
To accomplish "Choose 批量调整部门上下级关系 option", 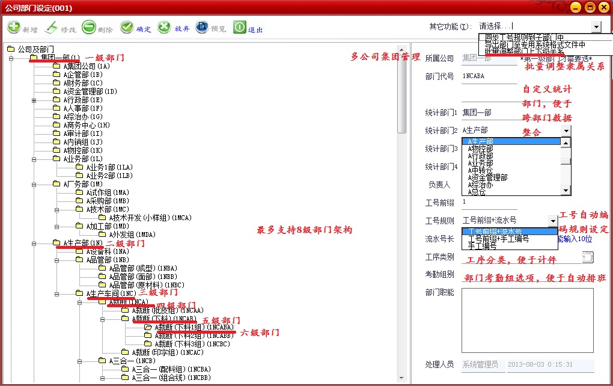I will (524, 51).
